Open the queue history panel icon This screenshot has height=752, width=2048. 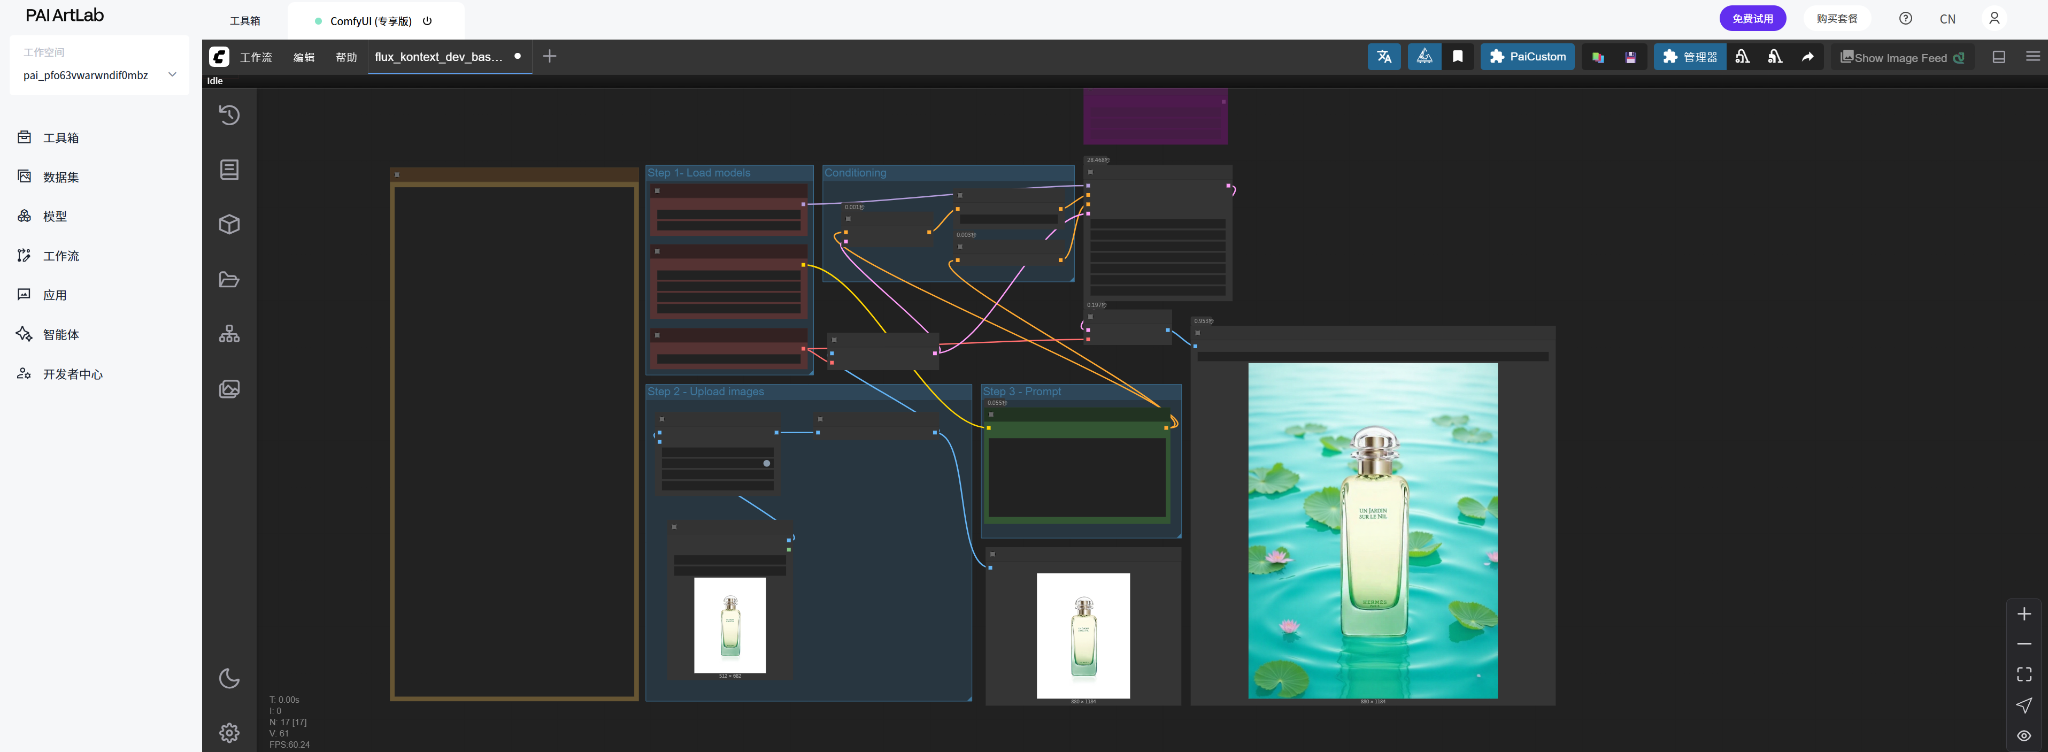[x=229, y=116]
